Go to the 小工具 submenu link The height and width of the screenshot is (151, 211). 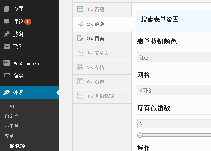tap(12, 126)
